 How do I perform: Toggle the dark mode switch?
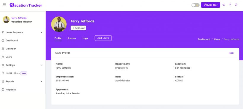[195, 5]
